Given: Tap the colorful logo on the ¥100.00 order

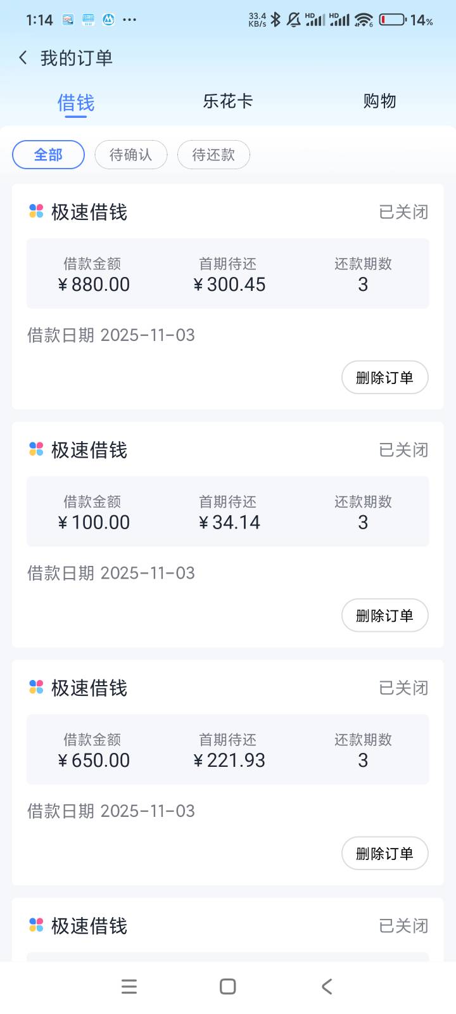Looking at the screenshot, I should [36, 449].
